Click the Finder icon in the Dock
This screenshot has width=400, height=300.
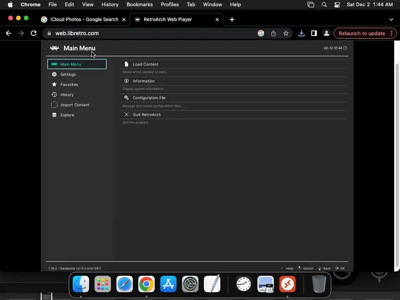pyautogui.click(x=80, y=284)
